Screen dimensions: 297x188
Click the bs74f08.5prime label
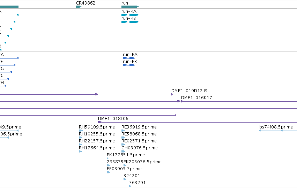click(x=276, y=127)
